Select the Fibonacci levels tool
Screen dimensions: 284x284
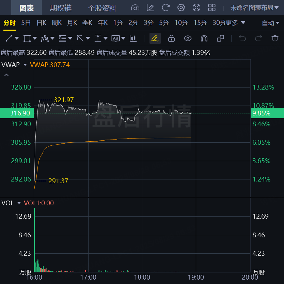(63, 38)
